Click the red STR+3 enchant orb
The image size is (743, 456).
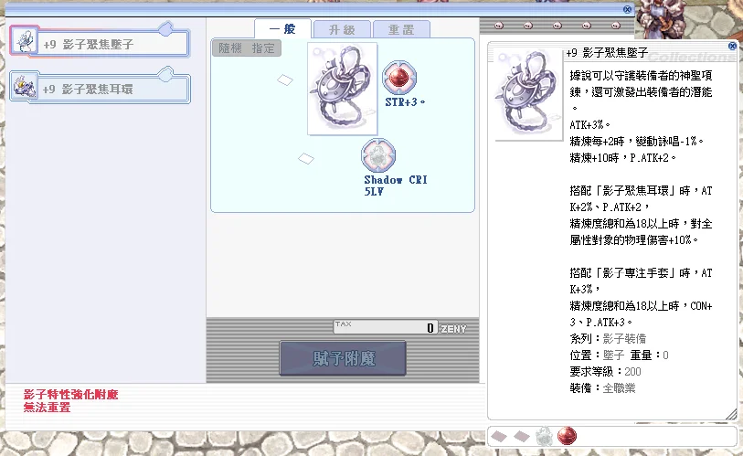tap(397, 77)
